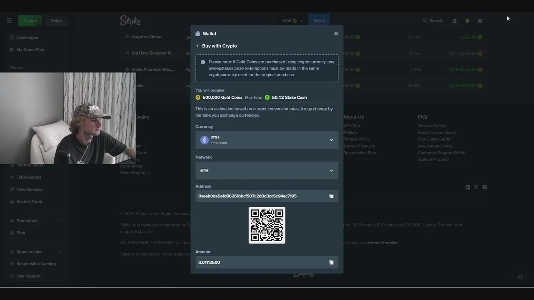Viewport: 534px width, 300px height.
Task: Open Feature Spins in sidebar
Action: click(30, 165)
